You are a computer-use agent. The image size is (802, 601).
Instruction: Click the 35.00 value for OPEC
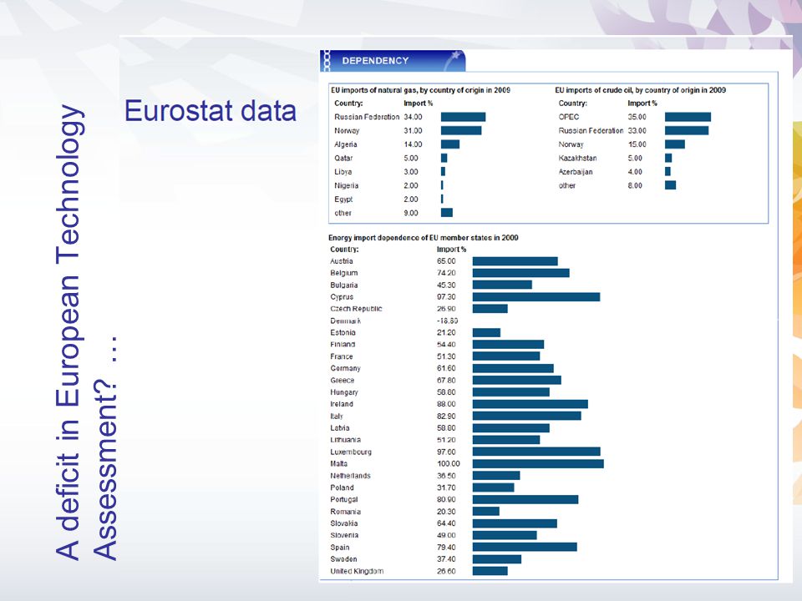tap(637, 117)
